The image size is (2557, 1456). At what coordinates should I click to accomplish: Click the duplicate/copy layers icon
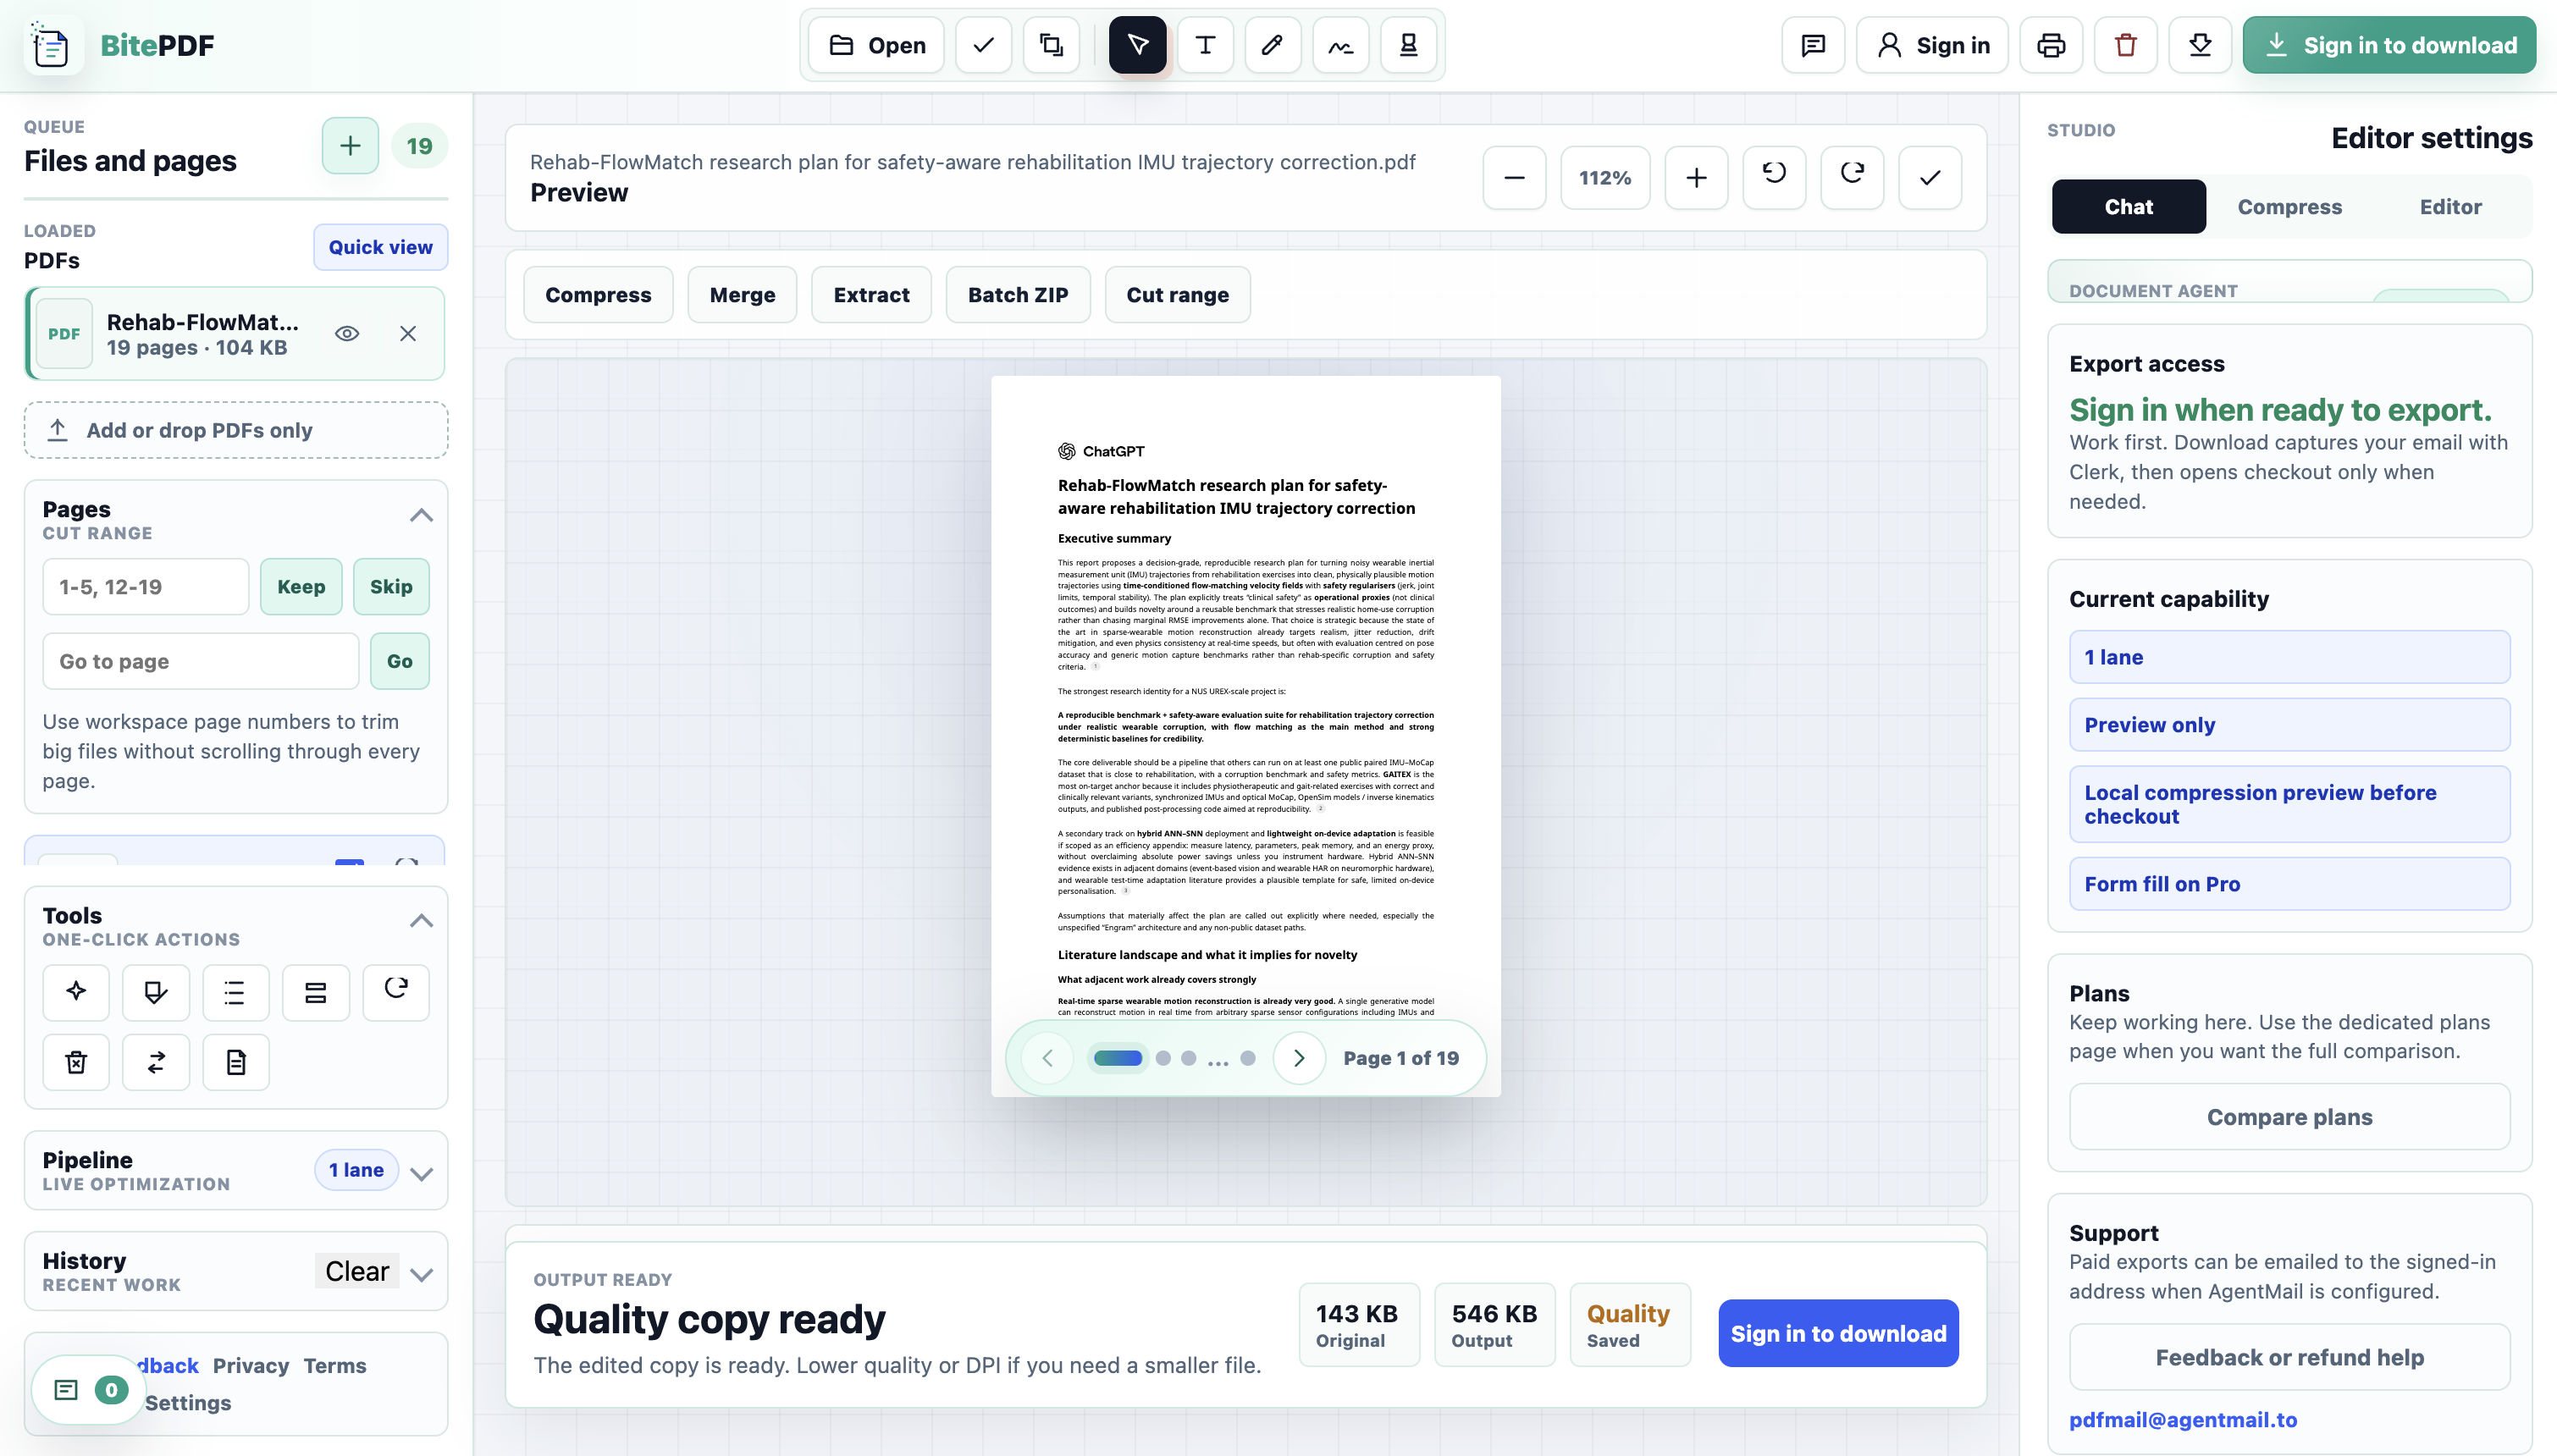pyautogui.click(x=1051, y=45)
